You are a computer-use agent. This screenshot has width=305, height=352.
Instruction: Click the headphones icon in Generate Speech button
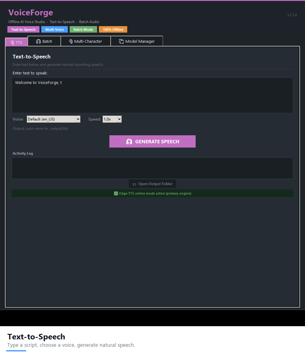(129, 142)
